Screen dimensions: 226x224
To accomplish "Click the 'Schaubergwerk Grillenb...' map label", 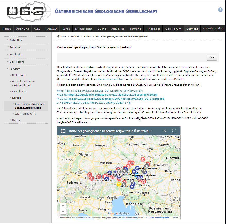I will (x=144, y=175).
